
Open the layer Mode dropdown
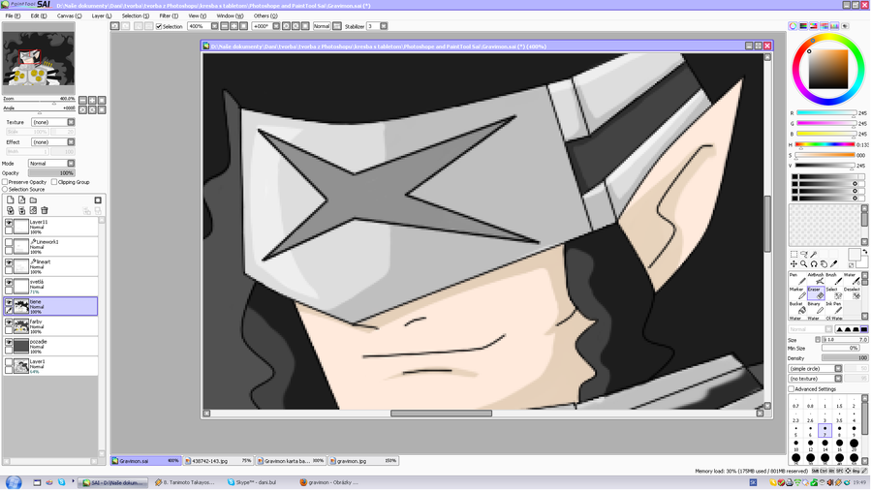tap(51, 164)
